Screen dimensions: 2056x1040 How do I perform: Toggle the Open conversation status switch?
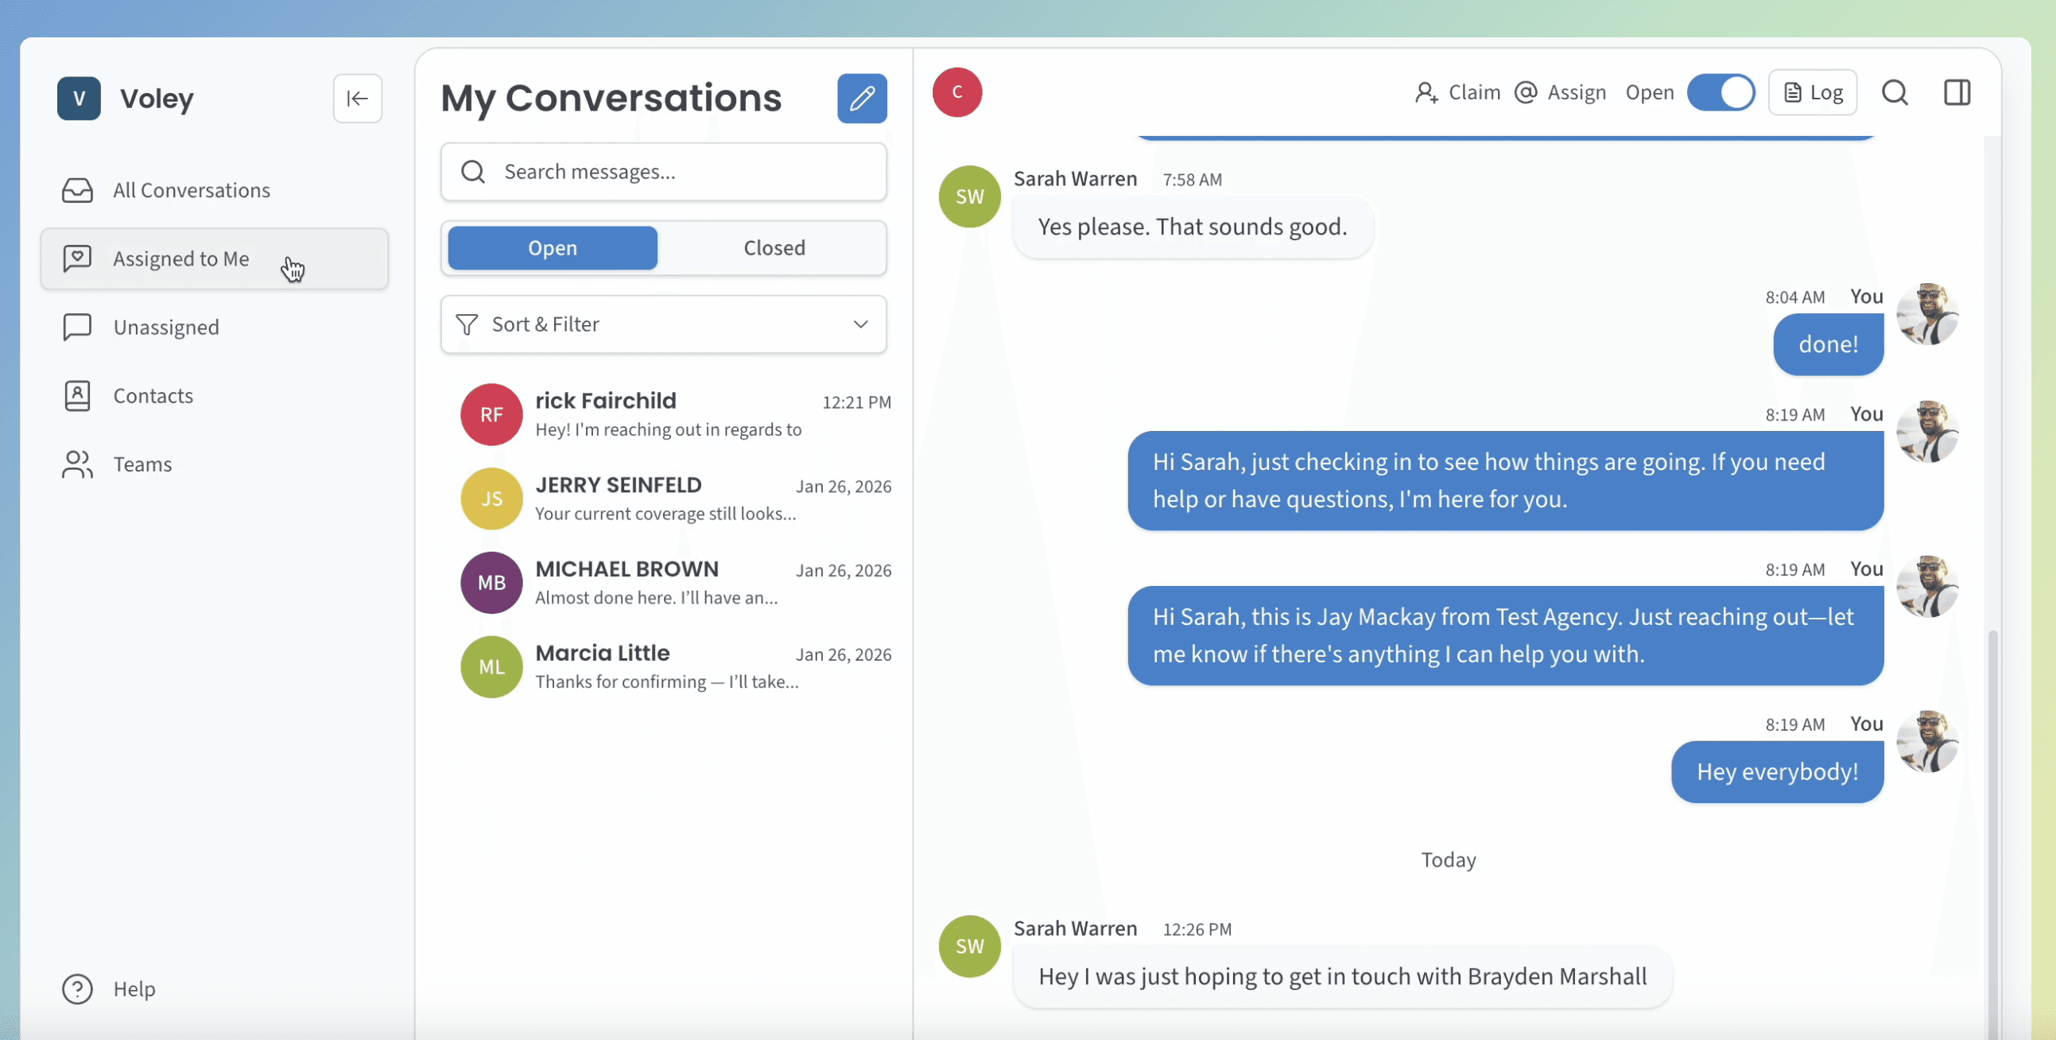1720,92
